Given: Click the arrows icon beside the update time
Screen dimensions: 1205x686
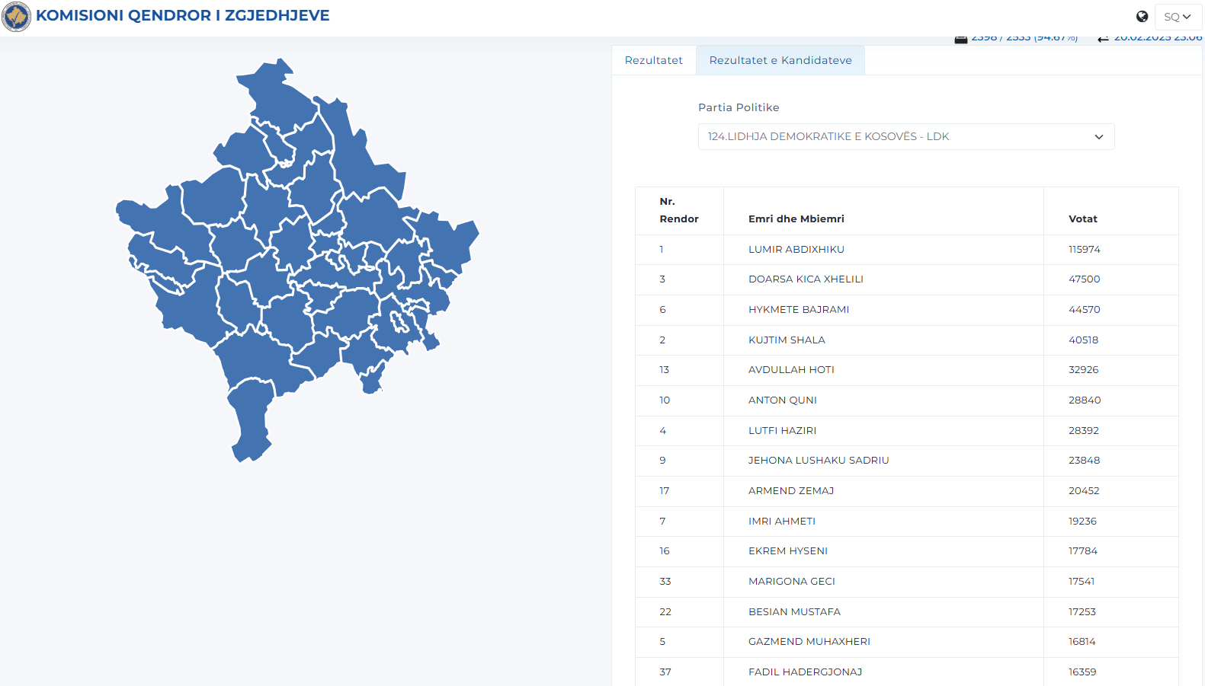Looking at the screenshot, I should pyautogui.click(x=1103, y=39).
